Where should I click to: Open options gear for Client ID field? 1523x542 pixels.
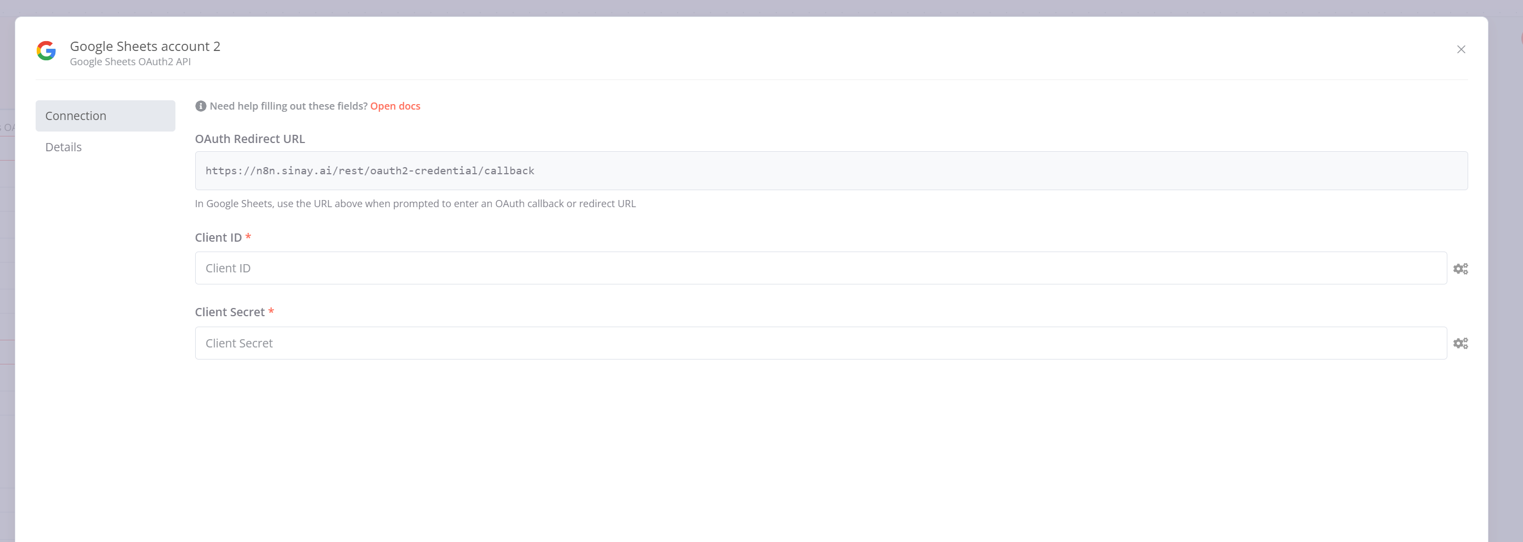[x=1461, y=269]
